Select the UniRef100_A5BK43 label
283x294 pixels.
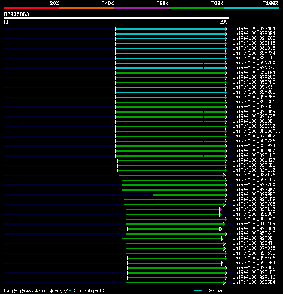[x=254, y=233]
